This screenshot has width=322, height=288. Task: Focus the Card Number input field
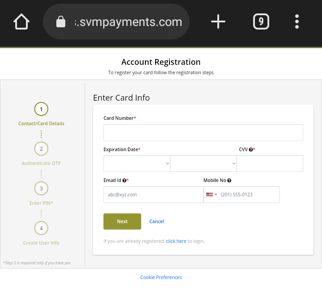[x=203, y=133]
